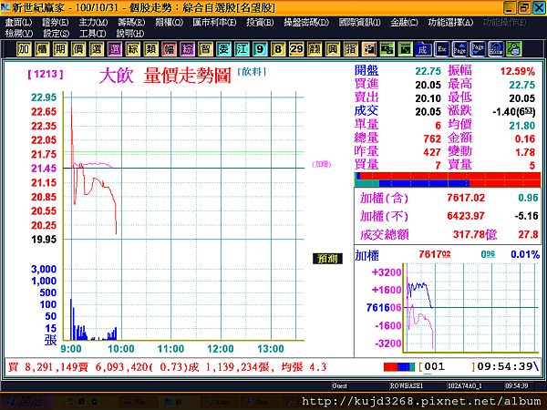Click the first green window layout icon

(387, 49)
